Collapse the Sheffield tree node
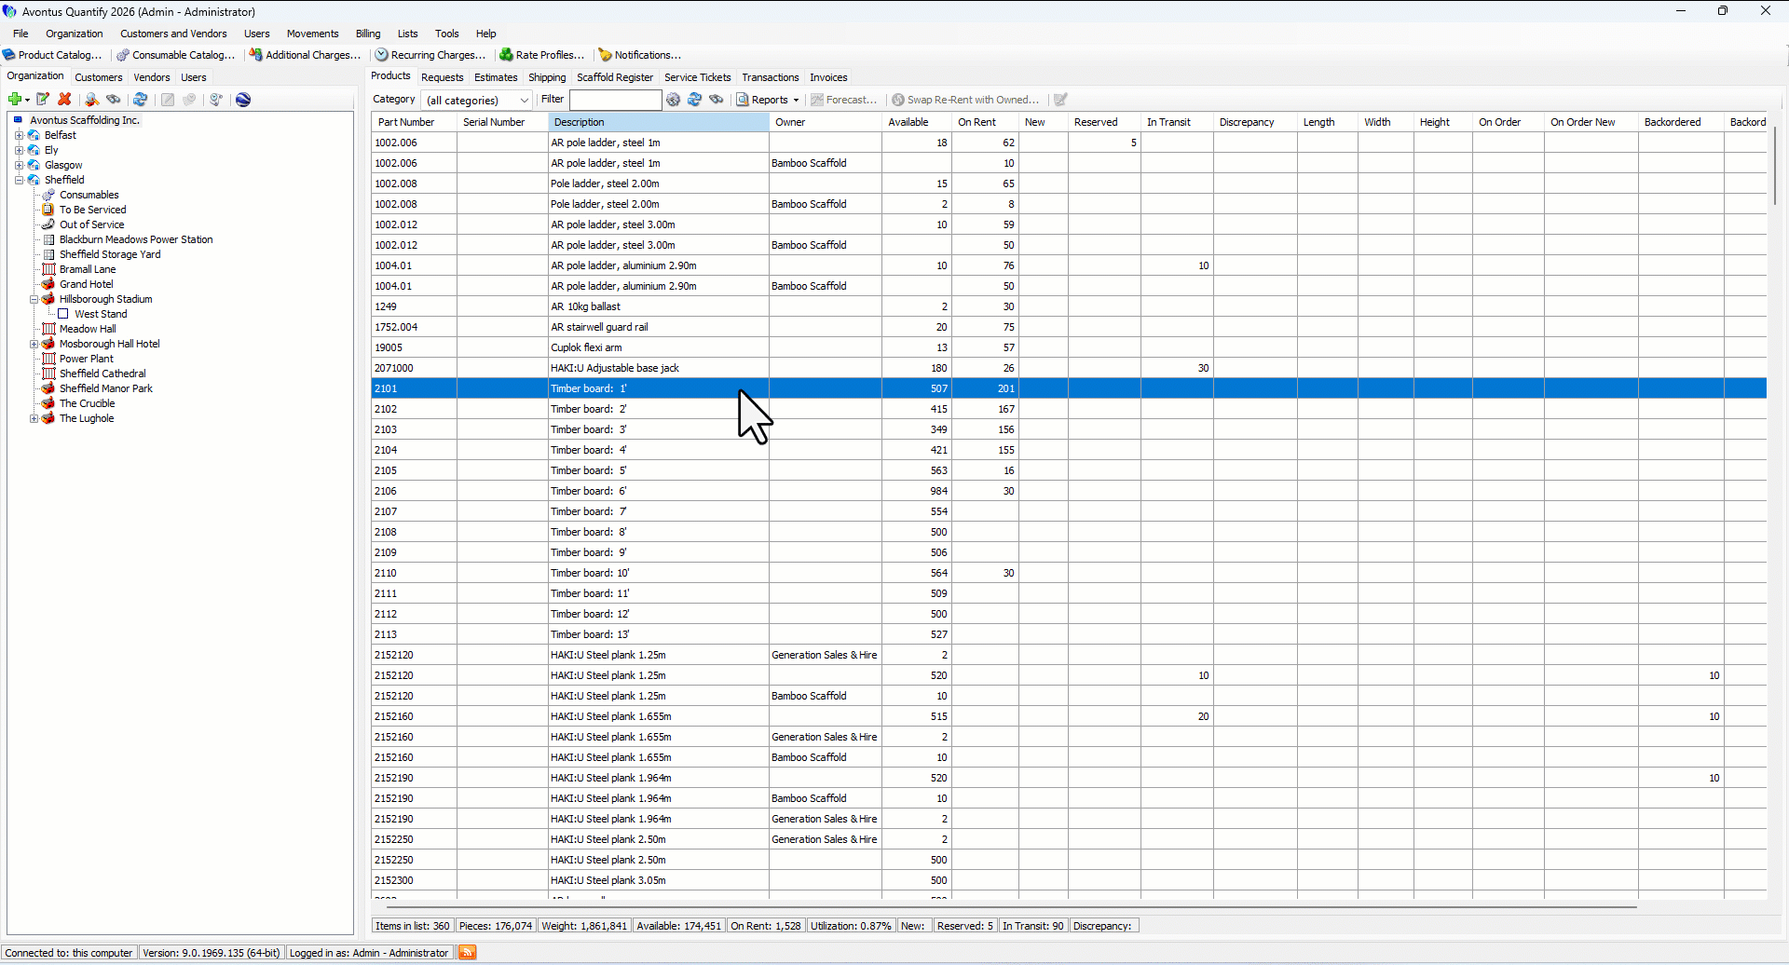 19,180
